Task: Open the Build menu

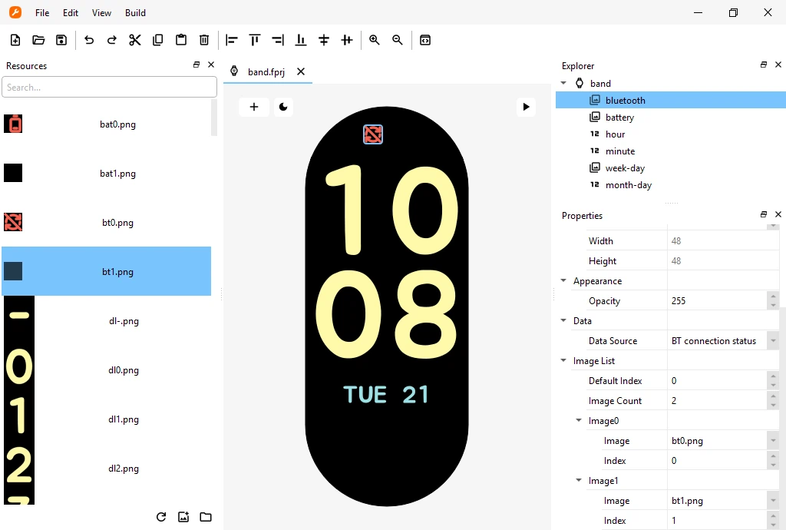Action: click(135, 13)
